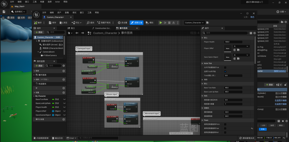
Task: Open the graph bookmarks dropdown
Action: [x=70, y=33]
